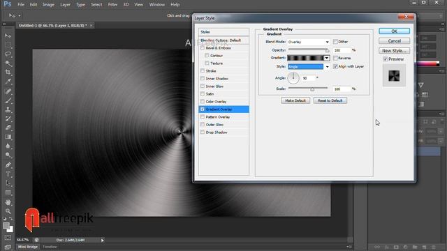The height and width of the screenshot is (251, 447).
Task: Open the gradient picker dropdown arrow
Action: [327, 58]
